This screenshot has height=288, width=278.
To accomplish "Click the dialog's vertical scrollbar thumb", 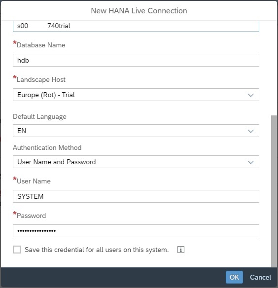I will tap(274, 191).
